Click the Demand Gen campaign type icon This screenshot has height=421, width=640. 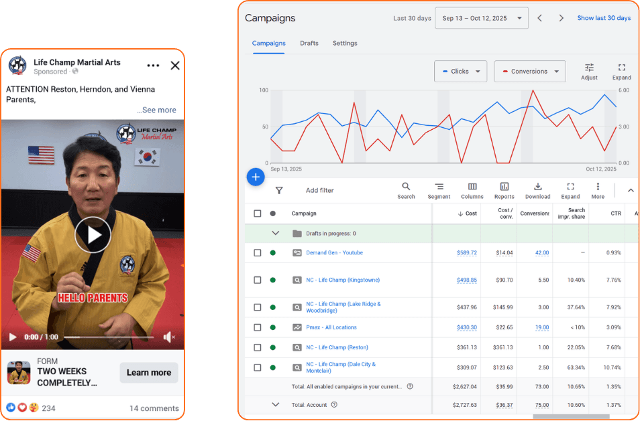pos(297,253)
